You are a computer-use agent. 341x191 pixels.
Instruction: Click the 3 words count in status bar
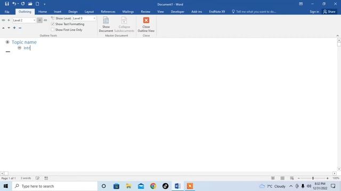[26, 178]
